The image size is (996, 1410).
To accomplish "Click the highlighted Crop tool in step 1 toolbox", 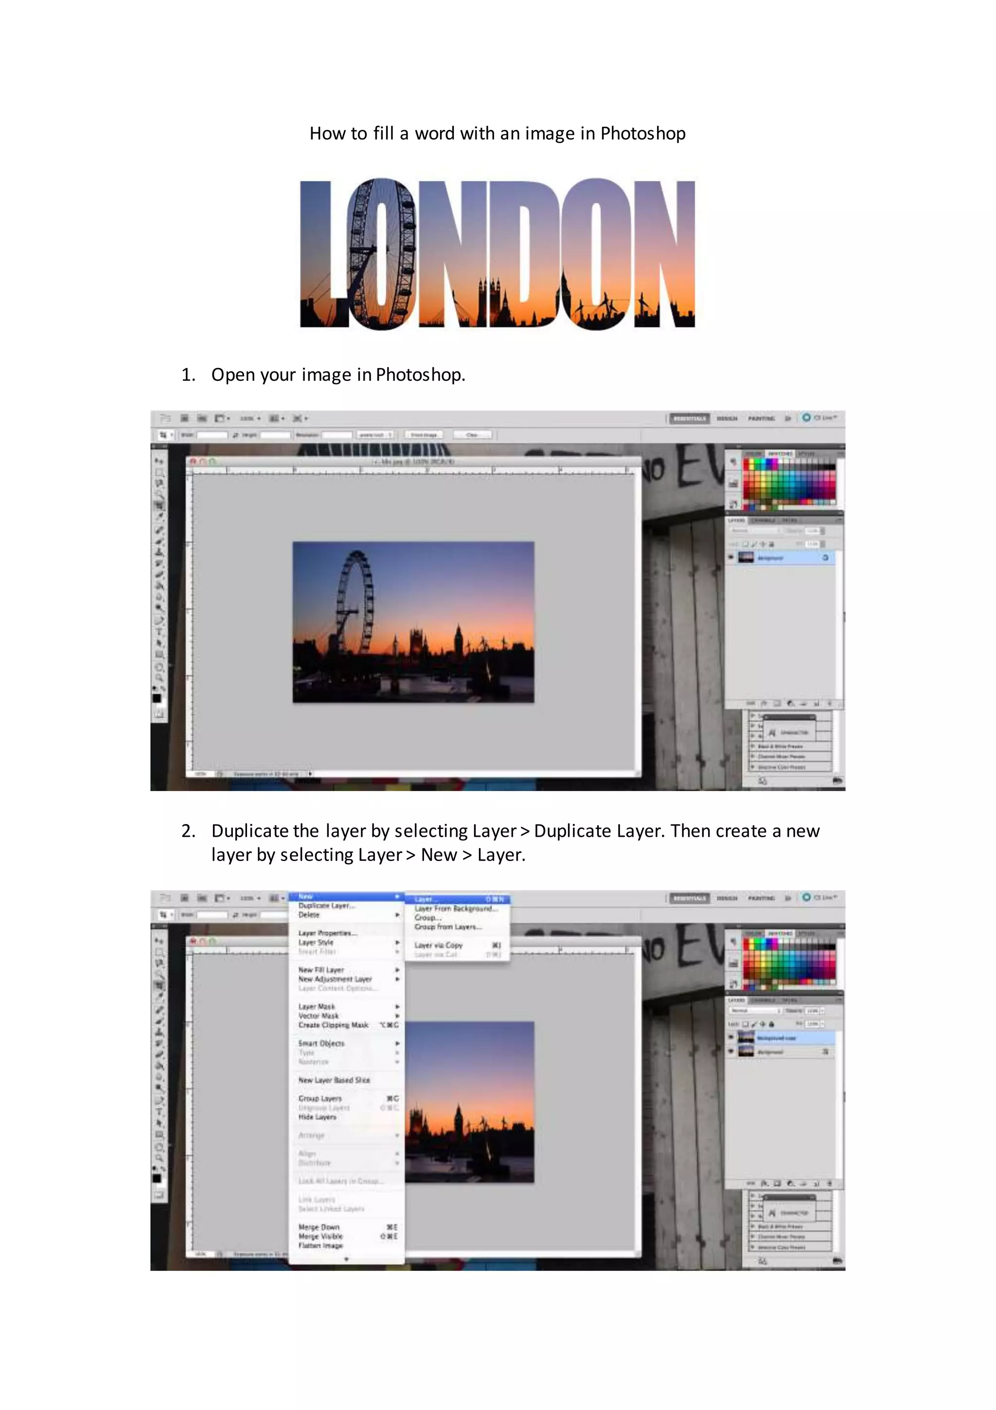I will point(159,506).
